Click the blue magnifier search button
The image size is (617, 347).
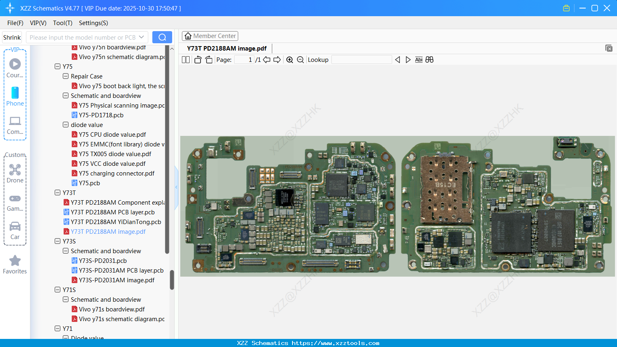162,37
